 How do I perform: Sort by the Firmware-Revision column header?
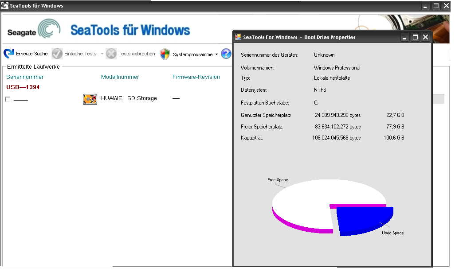[196, 77]
